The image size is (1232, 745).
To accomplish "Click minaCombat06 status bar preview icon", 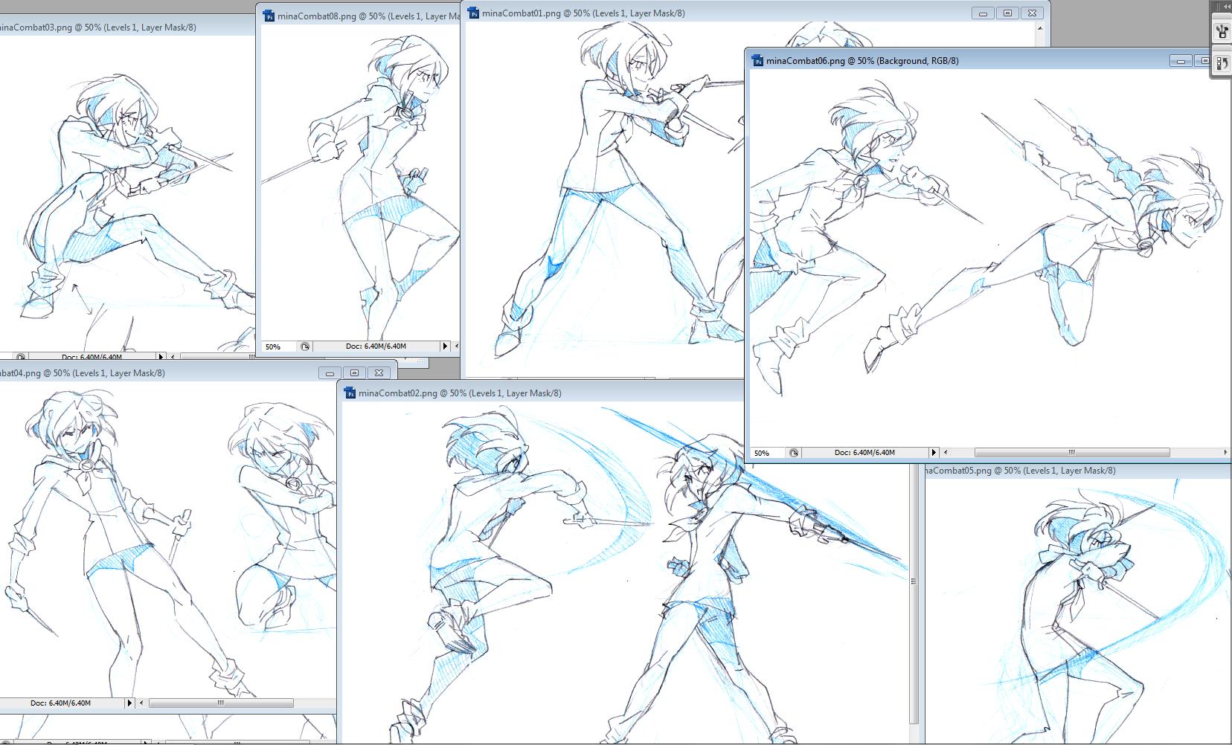I will click(x=794, y=453).
